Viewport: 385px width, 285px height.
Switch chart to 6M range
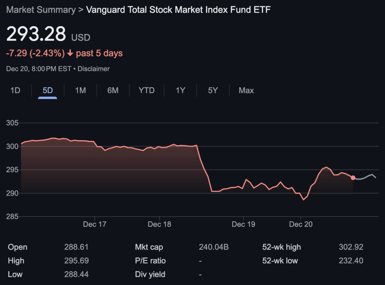[x=113, y=91]
